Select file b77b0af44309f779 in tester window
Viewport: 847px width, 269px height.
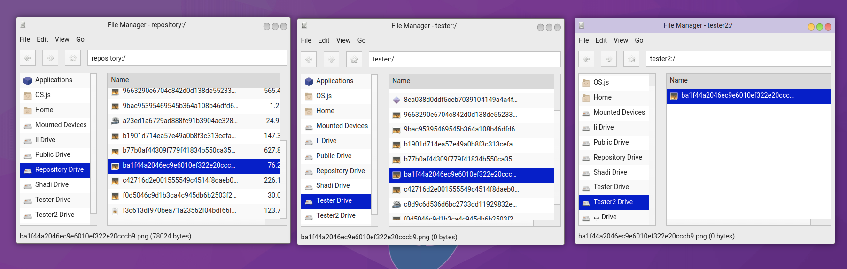[x=472, y=159]
